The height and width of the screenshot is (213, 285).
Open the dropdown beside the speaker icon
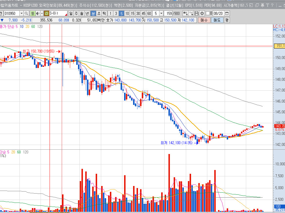42,13
